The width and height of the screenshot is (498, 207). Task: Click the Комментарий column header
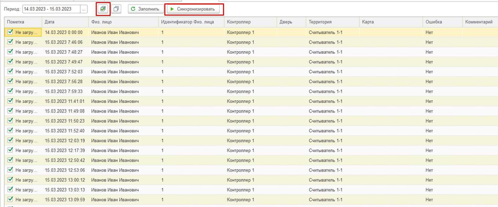click(478, 22)
